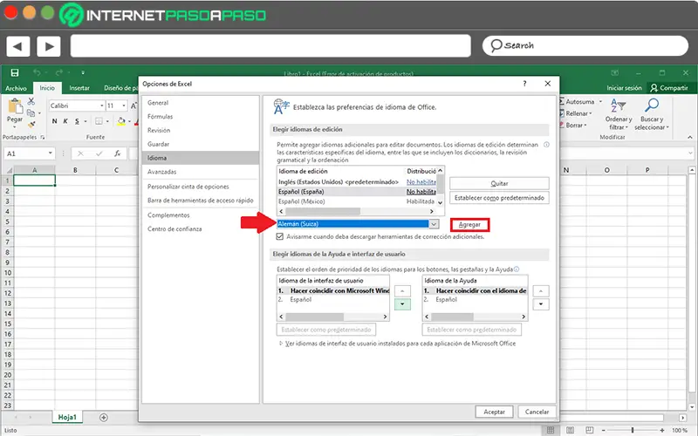
Task: Click the Copy icon in the Portapapeles group
Action: [x=31, y=113]
